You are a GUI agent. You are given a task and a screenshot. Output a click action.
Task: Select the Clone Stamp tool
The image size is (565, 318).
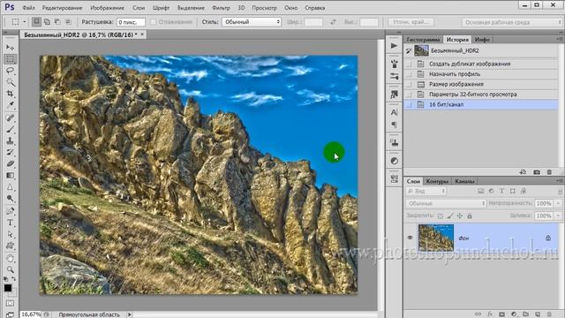click(10, 140)
